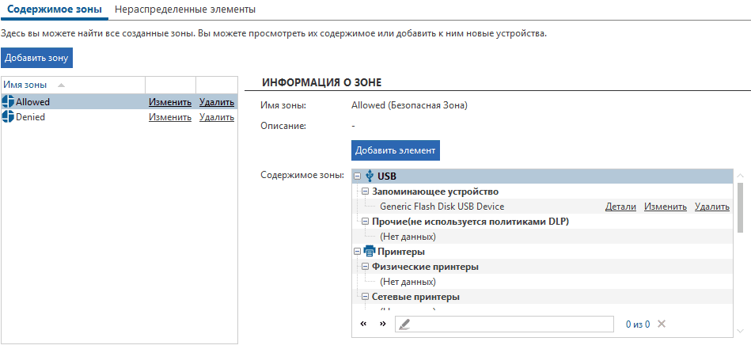The height and width of the screenshot is (349, 751).
Task: Go to previous search result arrow
Action: (363, 324)
